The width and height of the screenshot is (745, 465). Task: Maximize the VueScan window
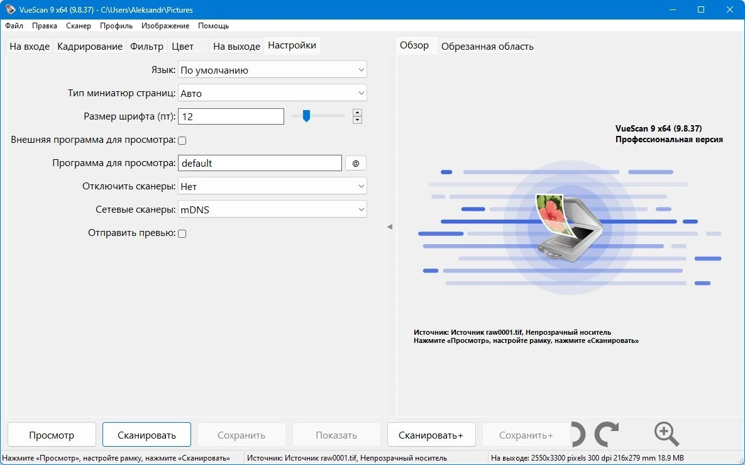coord(701,9)
